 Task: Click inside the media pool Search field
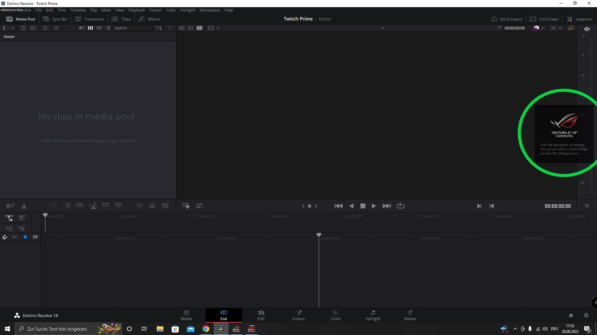(x=133, y=28)
